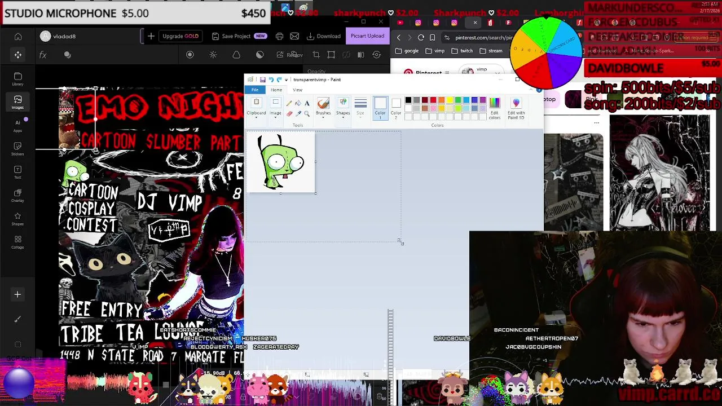Open the twitch bookmarks folder
This screenshot has width=722, height=406.
click(461, 51)
